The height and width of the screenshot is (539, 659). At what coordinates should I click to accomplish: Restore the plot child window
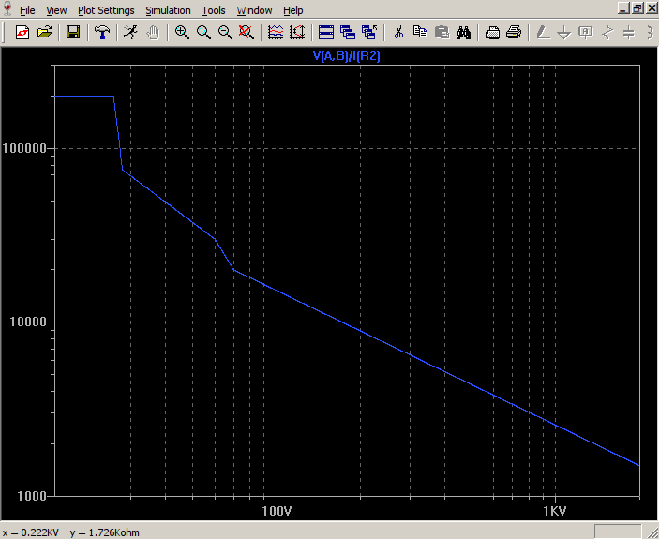tap(637, 8)
